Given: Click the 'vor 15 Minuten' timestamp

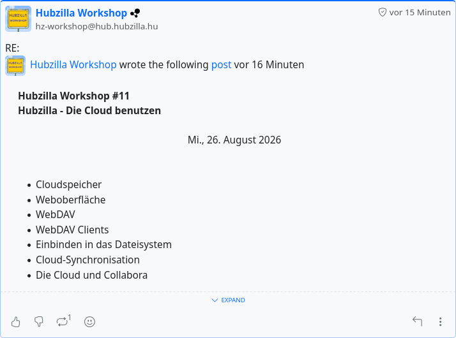Looking at the screenshot, I should coord(420,13).
